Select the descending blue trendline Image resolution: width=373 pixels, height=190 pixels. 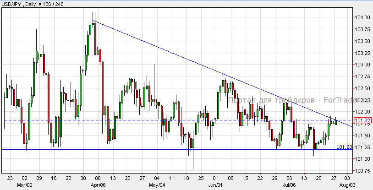coord(222,74)
